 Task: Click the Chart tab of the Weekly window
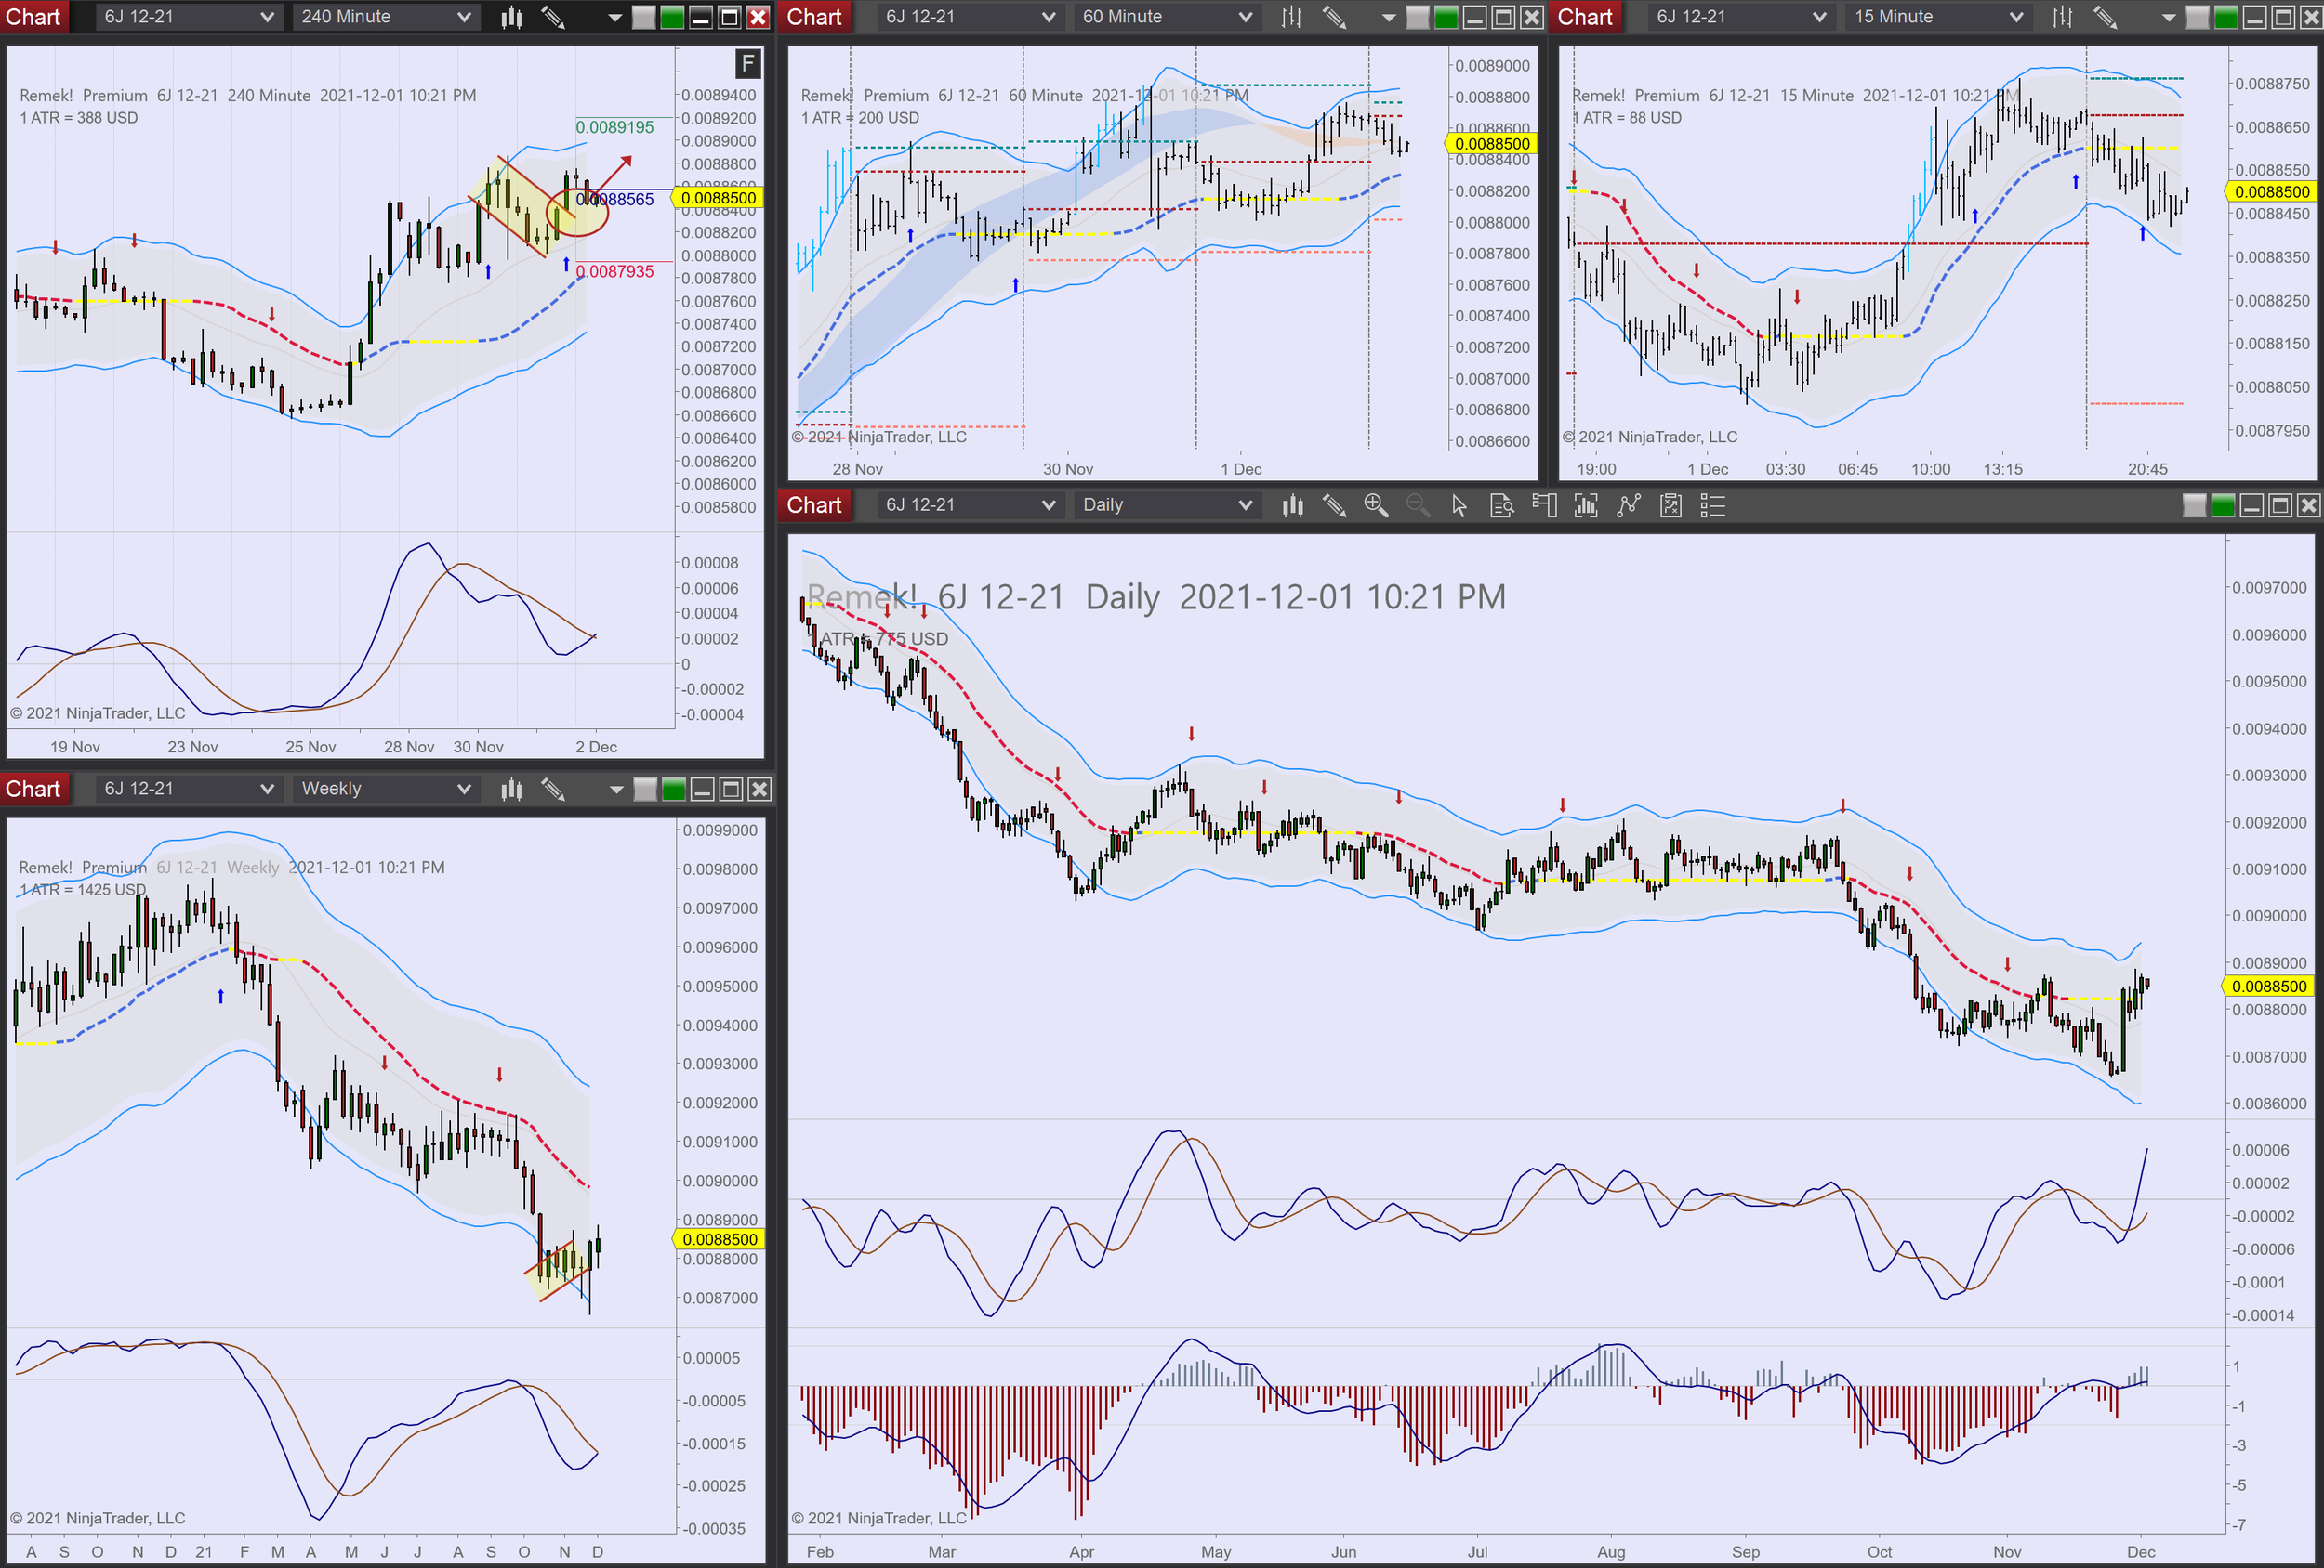[33, 789]
